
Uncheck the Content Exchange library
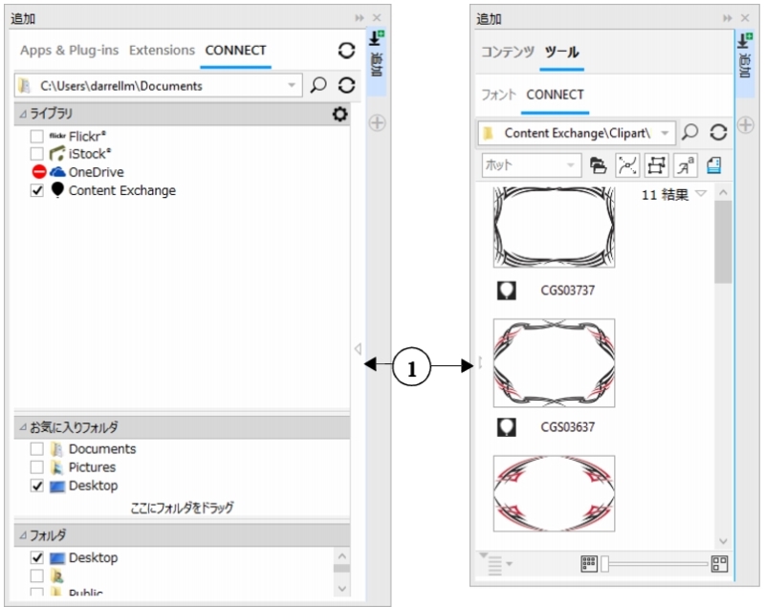(37, 191)
